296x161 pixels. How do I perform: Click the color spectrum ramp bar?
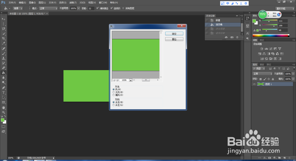point(271,35)
